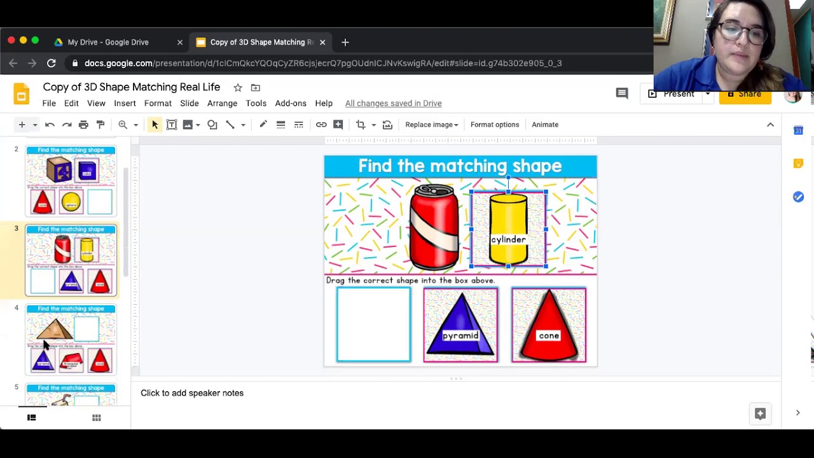Click the zoom magnifier tool
The image size is (814, 458).
point(123,125)
